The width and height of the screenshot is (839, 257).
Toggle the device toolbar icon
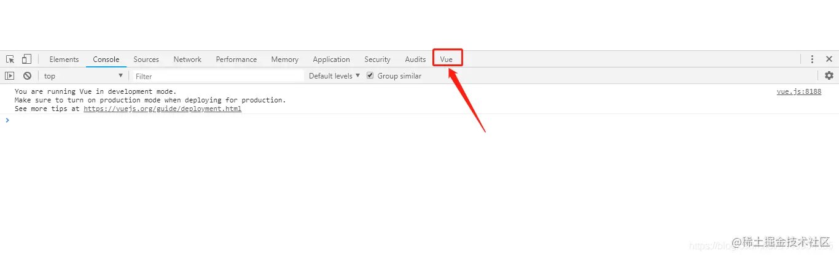pos(26,59)
